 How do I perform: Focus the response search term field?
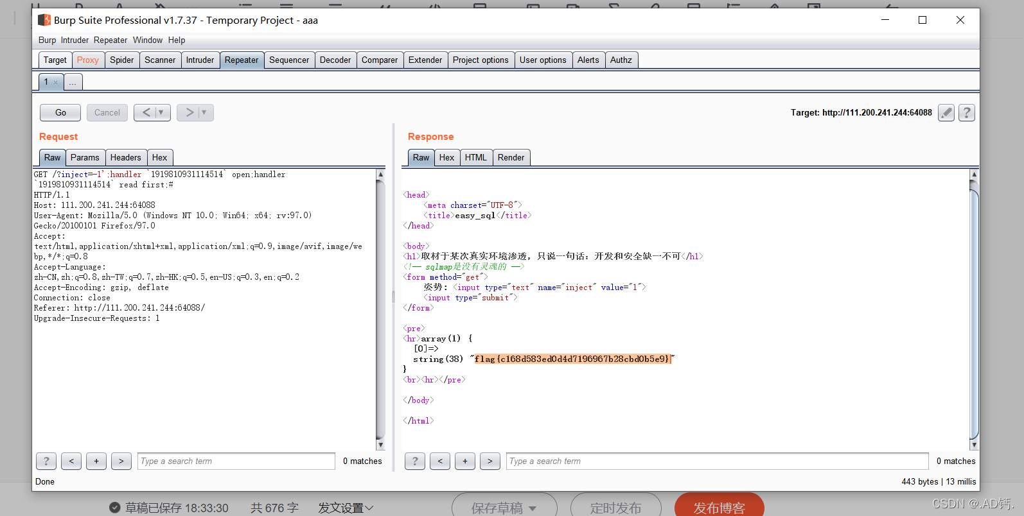click(x=718, y=461)
